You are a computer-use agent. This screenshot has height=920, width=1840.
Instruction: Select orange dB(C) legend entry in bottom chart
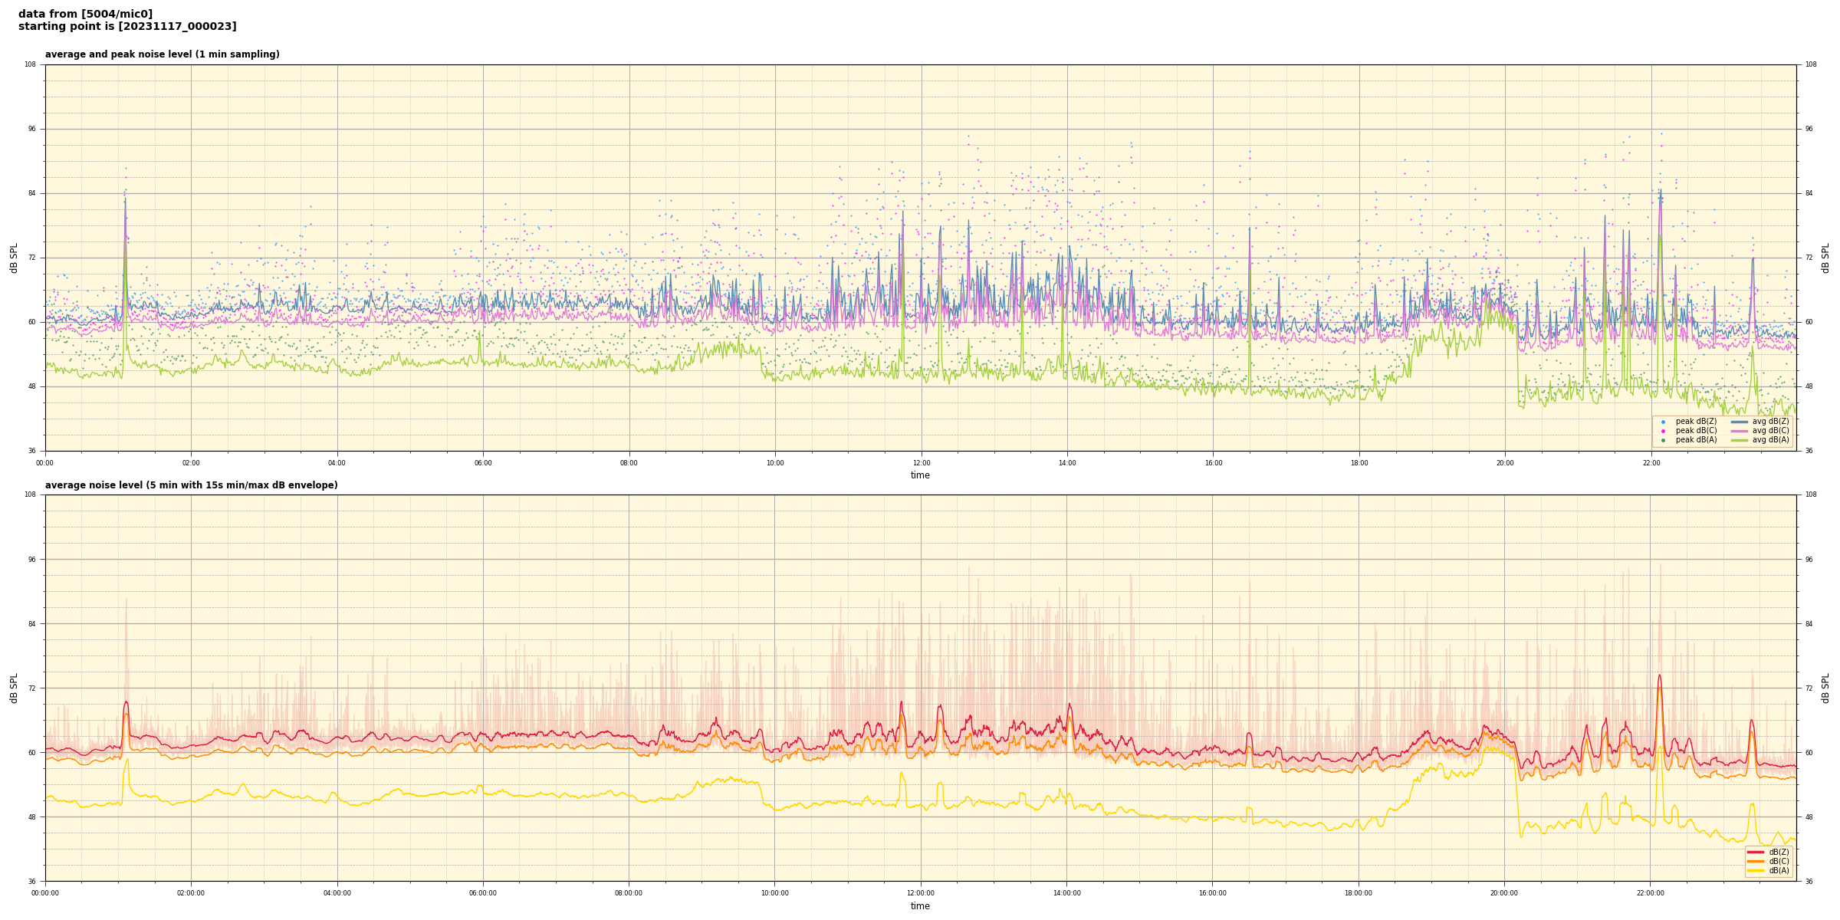tap(1755, 861)
